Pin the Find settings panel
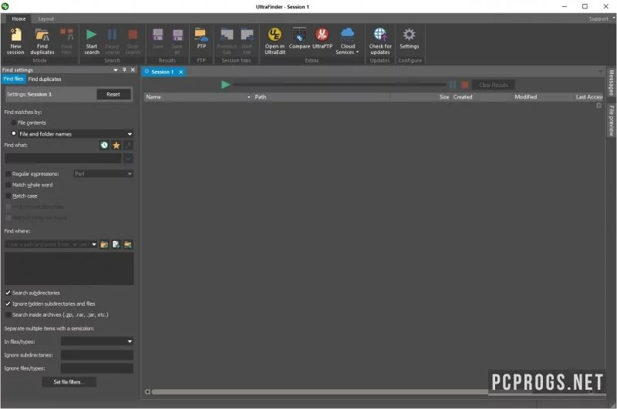617x409 pixels. (124, 69)
